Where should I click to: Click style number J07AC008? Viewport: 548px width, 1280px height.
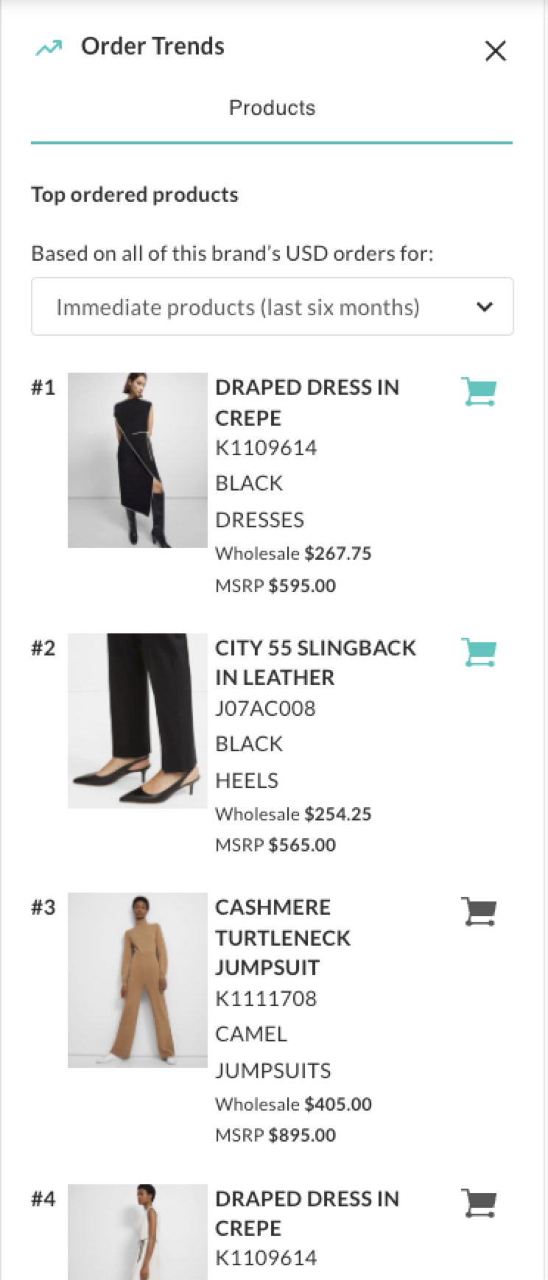[265, 708]
